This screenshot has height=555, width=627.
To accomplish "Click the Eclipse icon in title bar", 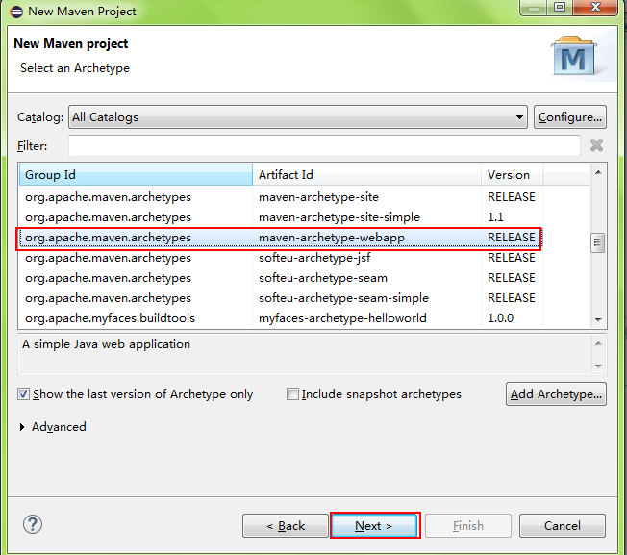I will pyautogui.click(x=16, y=12).
